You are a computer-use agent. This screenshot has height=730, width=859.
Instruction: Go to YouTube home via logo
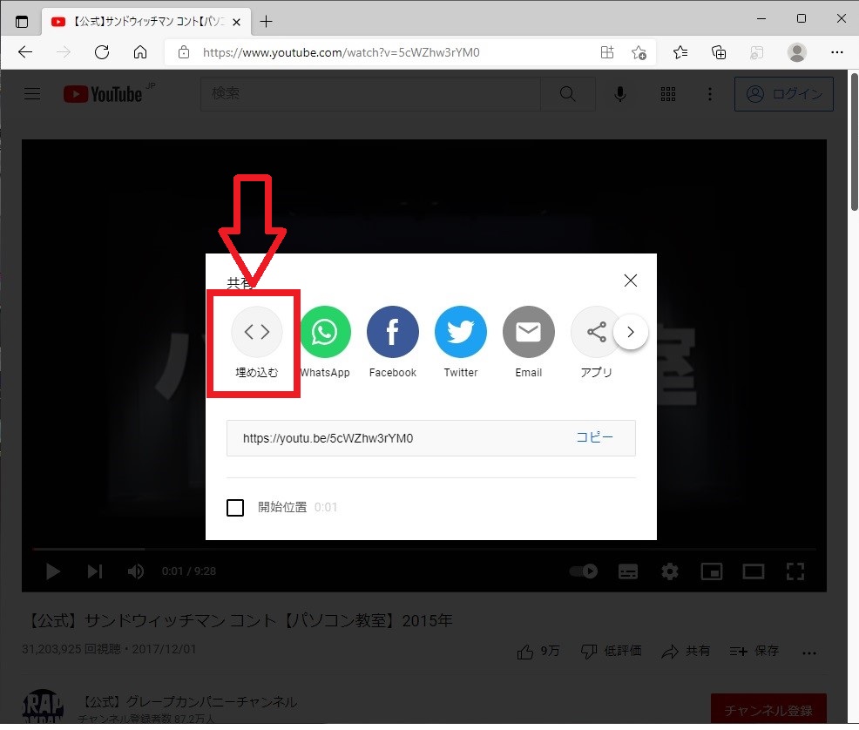tap(104, 94)
